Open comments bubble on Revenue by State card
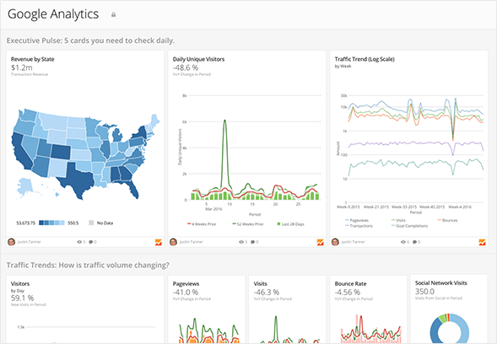The image size is (497, 344). click(x=90, y=242)
